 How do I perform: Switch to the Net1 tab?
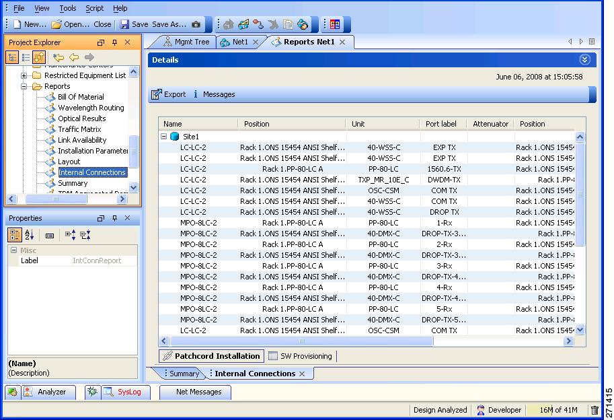pos(239,42)
